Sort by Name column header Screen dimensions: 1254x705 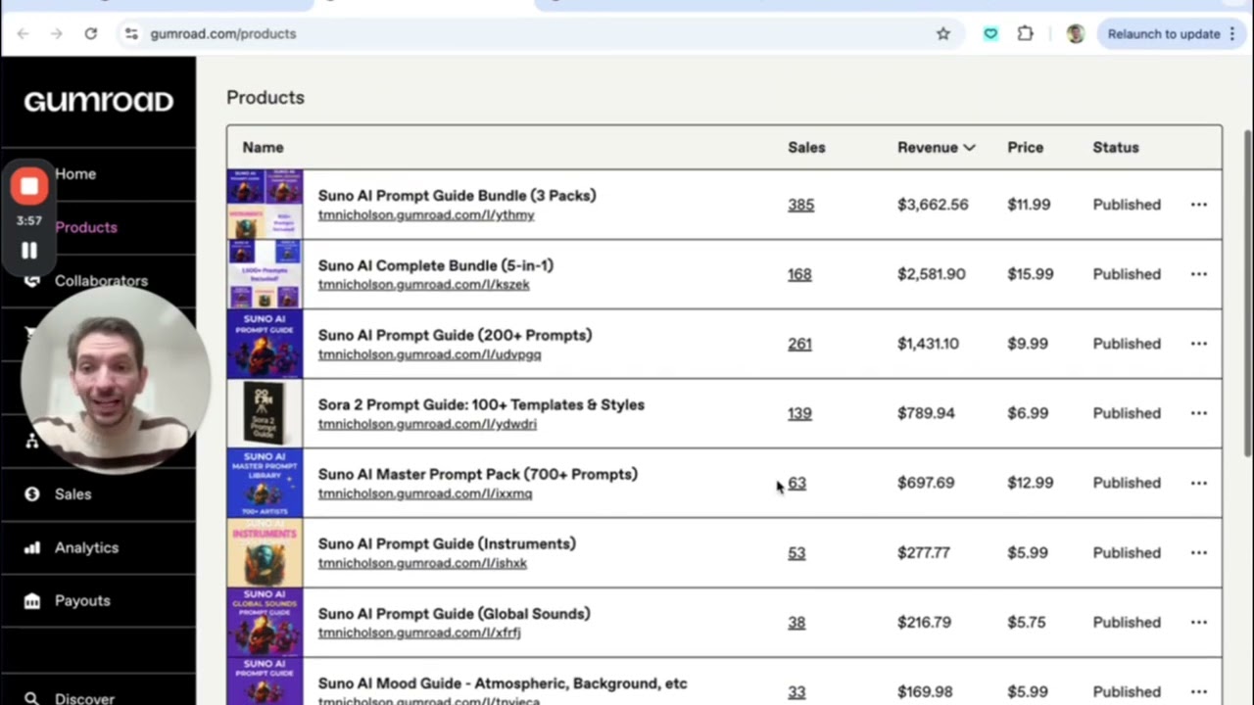pyautogui.click(x=263, y=147)
